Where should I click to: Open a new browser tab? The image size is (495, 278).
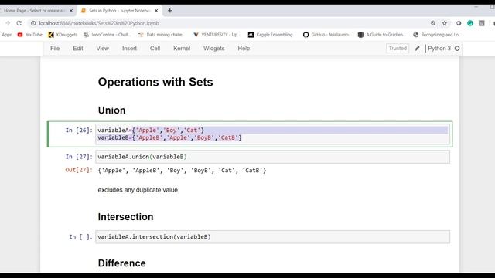pyautogui.click(x=170, y=11)
